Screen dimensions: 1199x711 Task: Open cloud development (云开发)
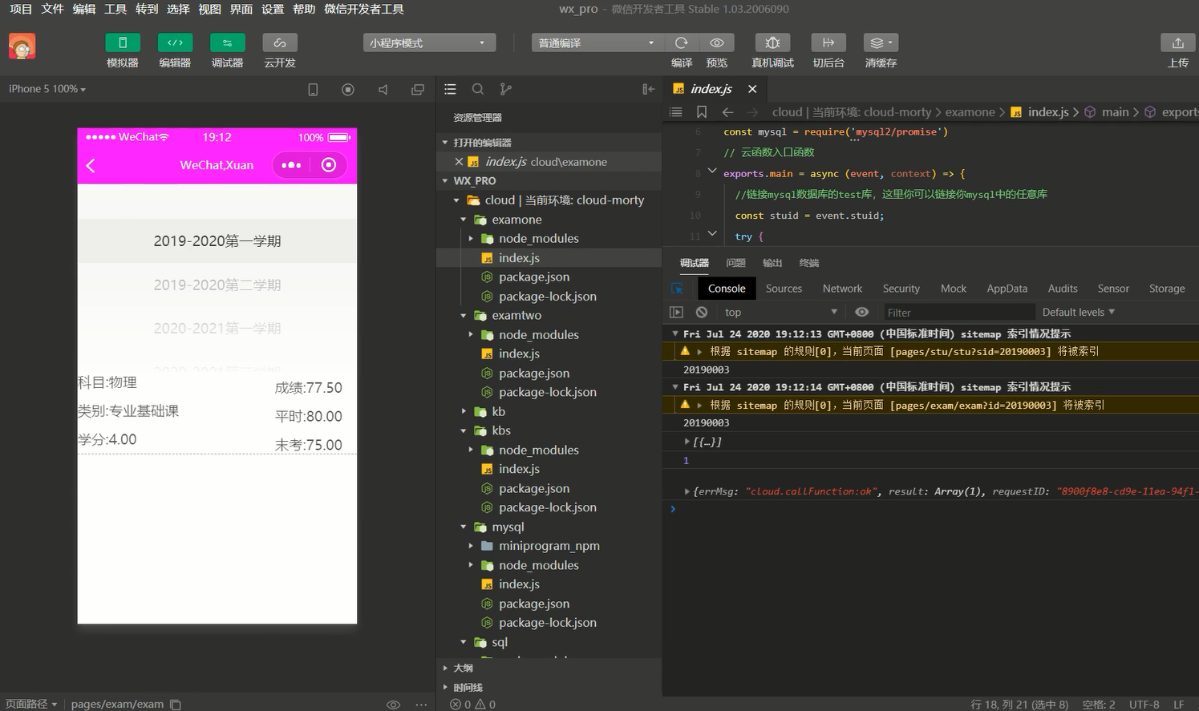click(x=280, y=42)
